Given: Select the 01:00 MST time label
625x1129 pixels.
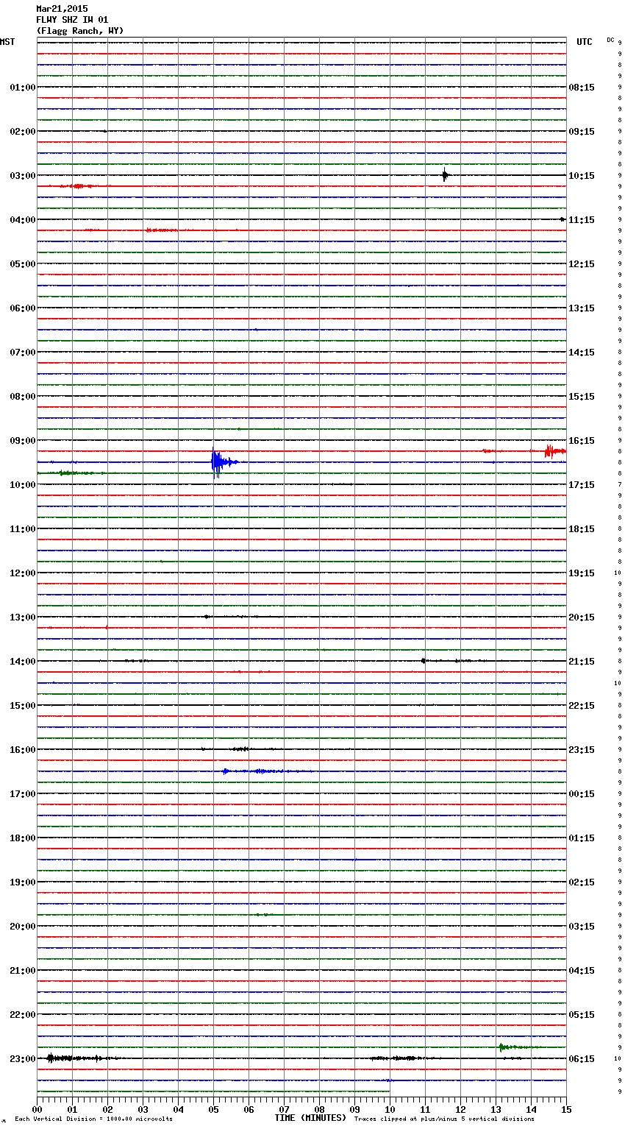Looking at the screenshot, I should pyautogui.click(x=23, y=88).
